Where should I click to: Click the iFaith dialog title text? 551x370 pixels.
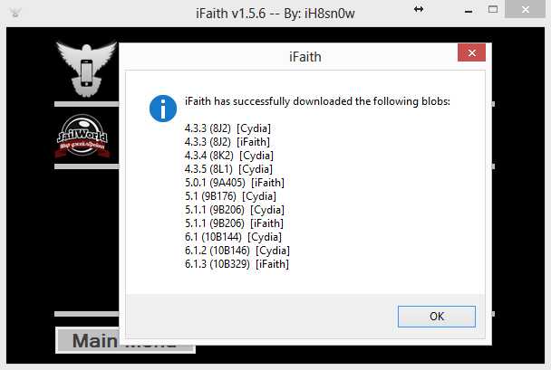coord(305,57)
